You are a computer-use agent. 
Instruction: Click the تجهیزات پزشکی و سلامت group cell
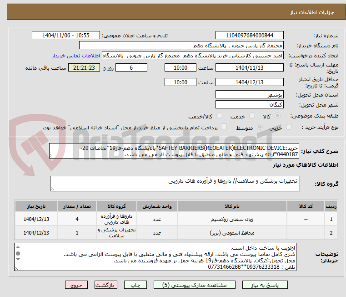[116, 233]
